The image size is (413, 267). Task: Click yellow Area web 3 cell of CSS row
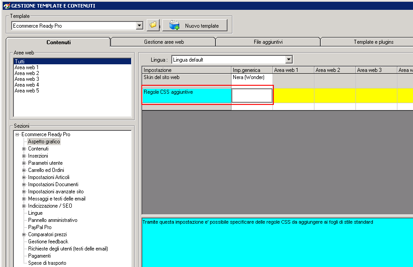(376, 96)
